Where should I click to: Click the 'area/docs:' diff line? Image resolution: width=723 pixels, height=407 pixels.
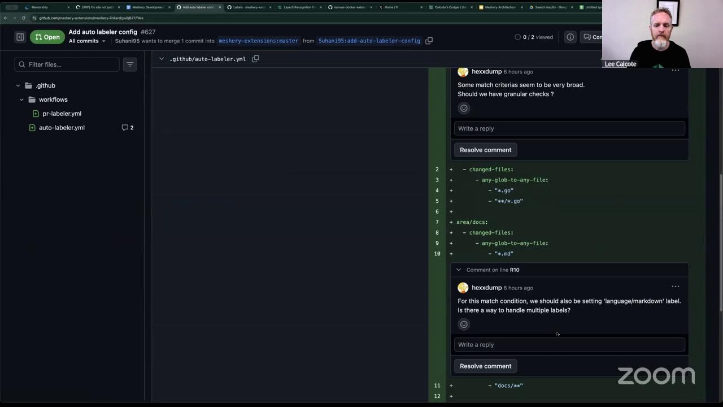coord(472,222)
